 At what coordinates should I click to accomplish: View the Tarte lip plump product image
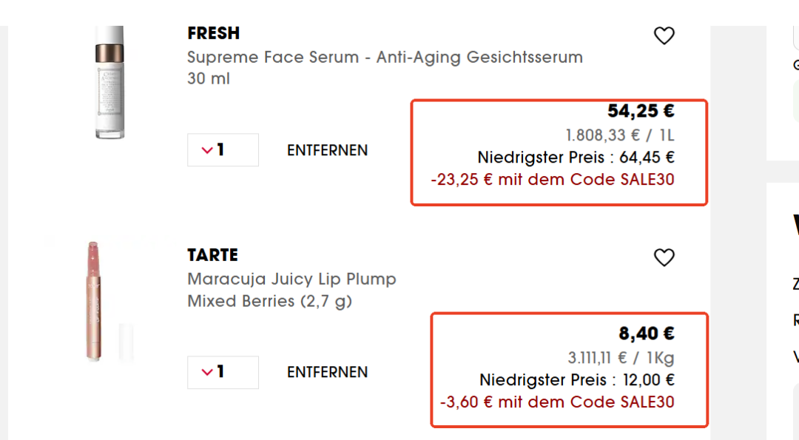(x=94, y=300)
